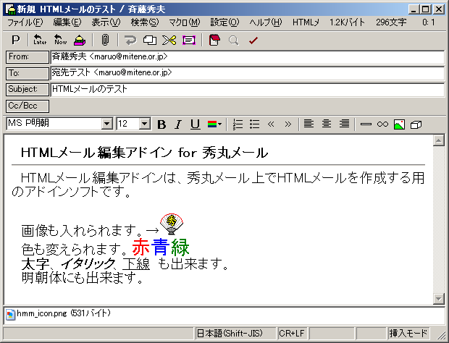Open the notepad icon in toolbar
The image size is (449, 343).
214,40
